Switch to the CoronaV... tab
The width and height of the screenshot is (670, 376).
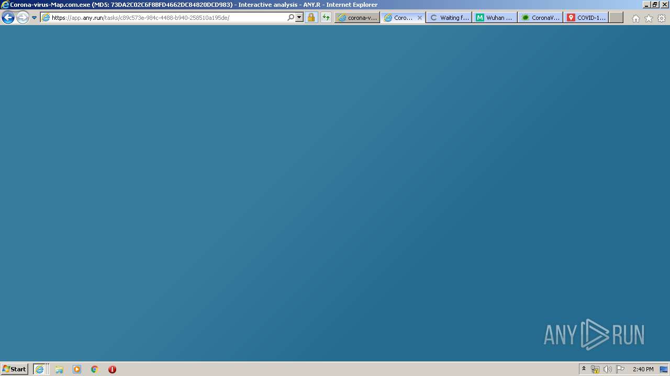541,18
